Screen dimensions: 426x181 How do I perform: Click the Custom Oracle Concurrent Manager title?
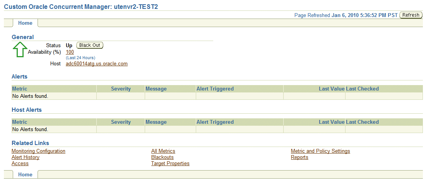coord(81,7)
